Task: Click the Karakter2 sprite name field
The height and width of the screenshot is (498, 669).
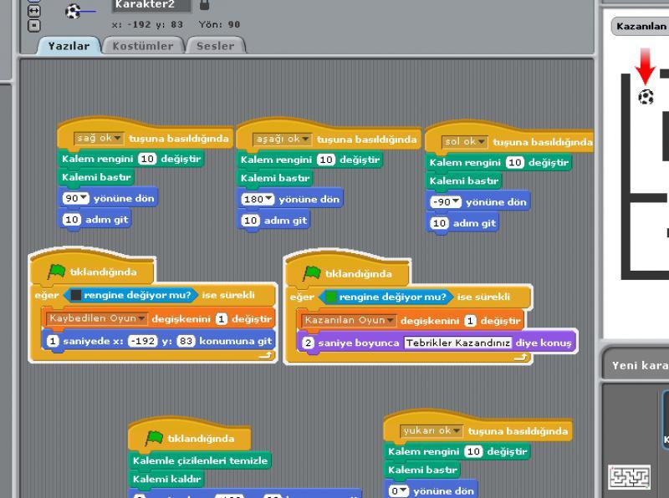Action: pos(157,5)
